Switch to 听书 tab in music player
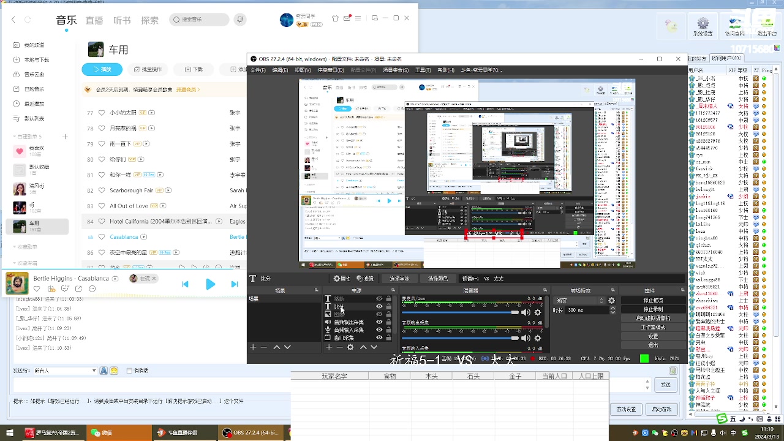 click(122, 20)
